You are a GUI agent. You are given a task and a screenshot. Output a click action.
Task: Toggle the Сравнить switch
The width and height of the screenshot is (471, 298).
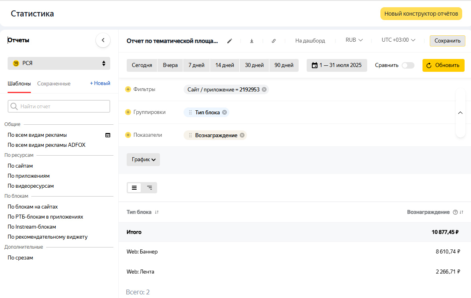(408, 65)
